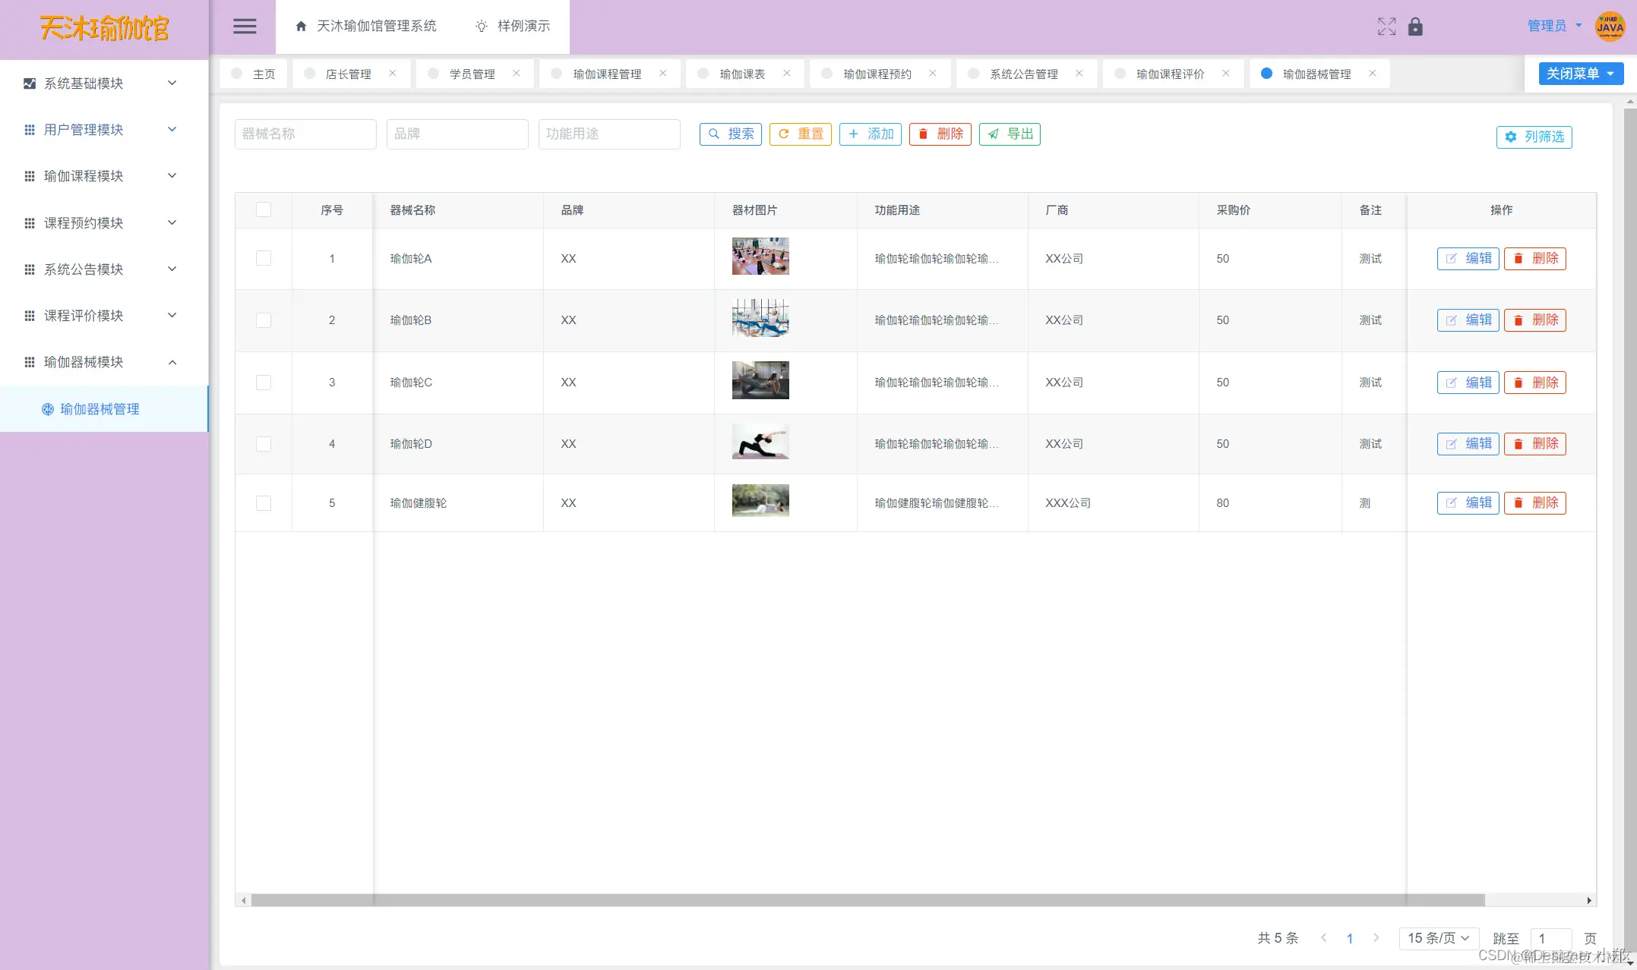Open the 关闭菜单 dropdown button
The width and height of the screenshot is (1637, 970).
[1580, 74]
